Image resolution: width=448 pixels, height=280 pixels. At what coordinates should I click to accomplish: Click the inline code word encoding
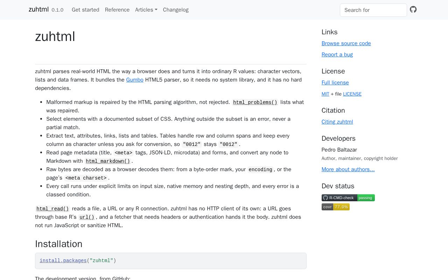260,169
